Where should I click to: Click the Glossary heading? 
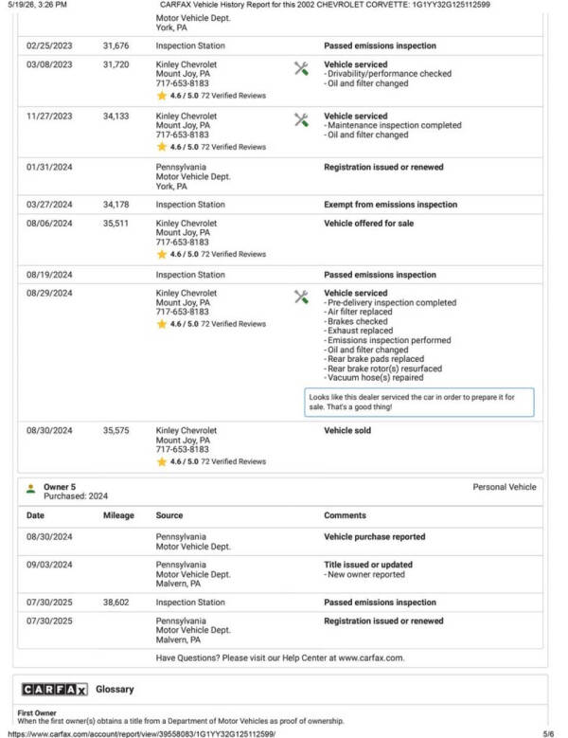(x=115, y=689)
